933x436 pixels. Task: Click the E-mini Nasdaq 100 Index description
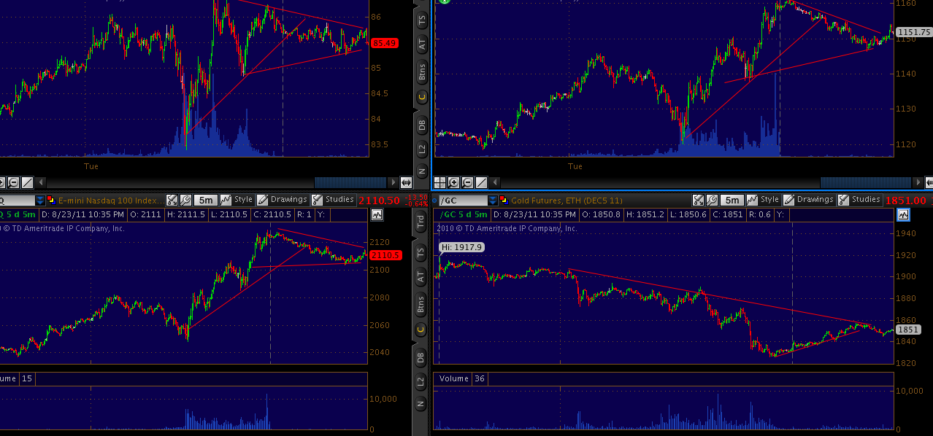[x=110, y=200]
